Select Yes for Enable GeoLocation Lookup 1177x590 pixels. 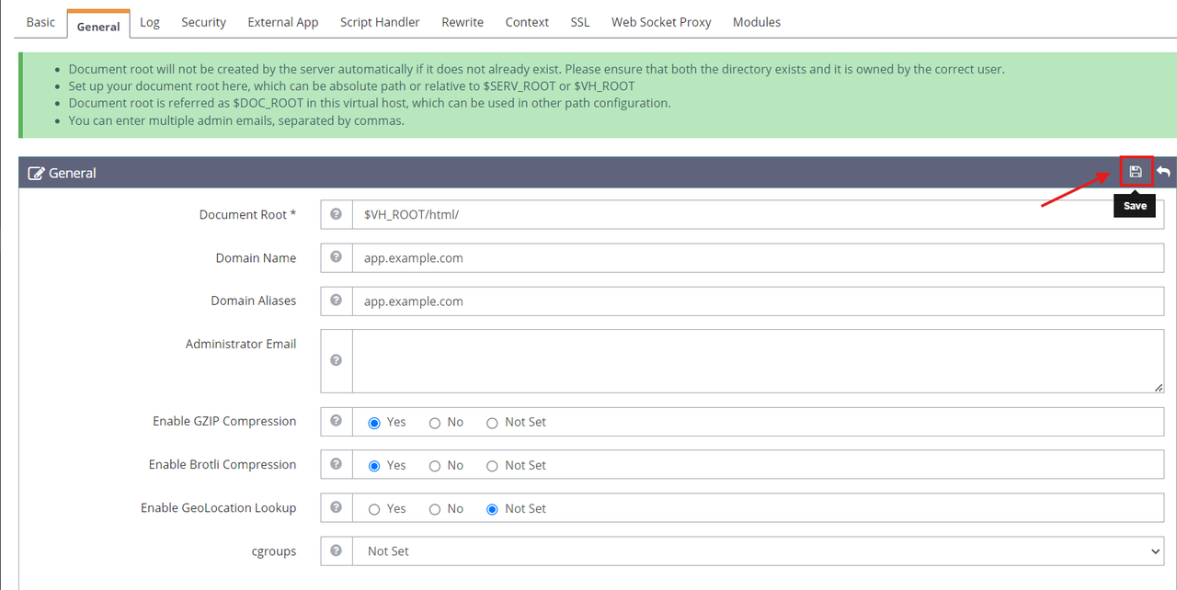(x=374, y=509)
